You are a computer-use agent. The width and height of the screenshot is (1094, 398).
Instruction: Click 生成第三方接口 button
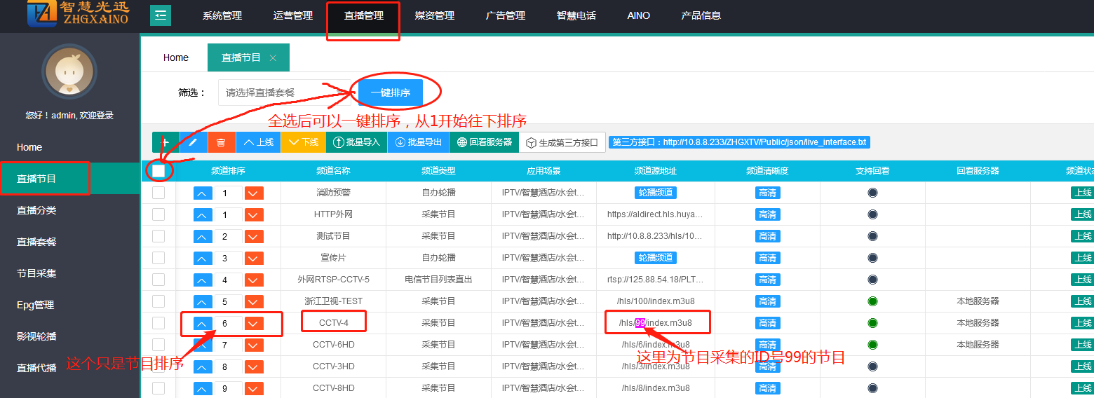pos(562,142)
